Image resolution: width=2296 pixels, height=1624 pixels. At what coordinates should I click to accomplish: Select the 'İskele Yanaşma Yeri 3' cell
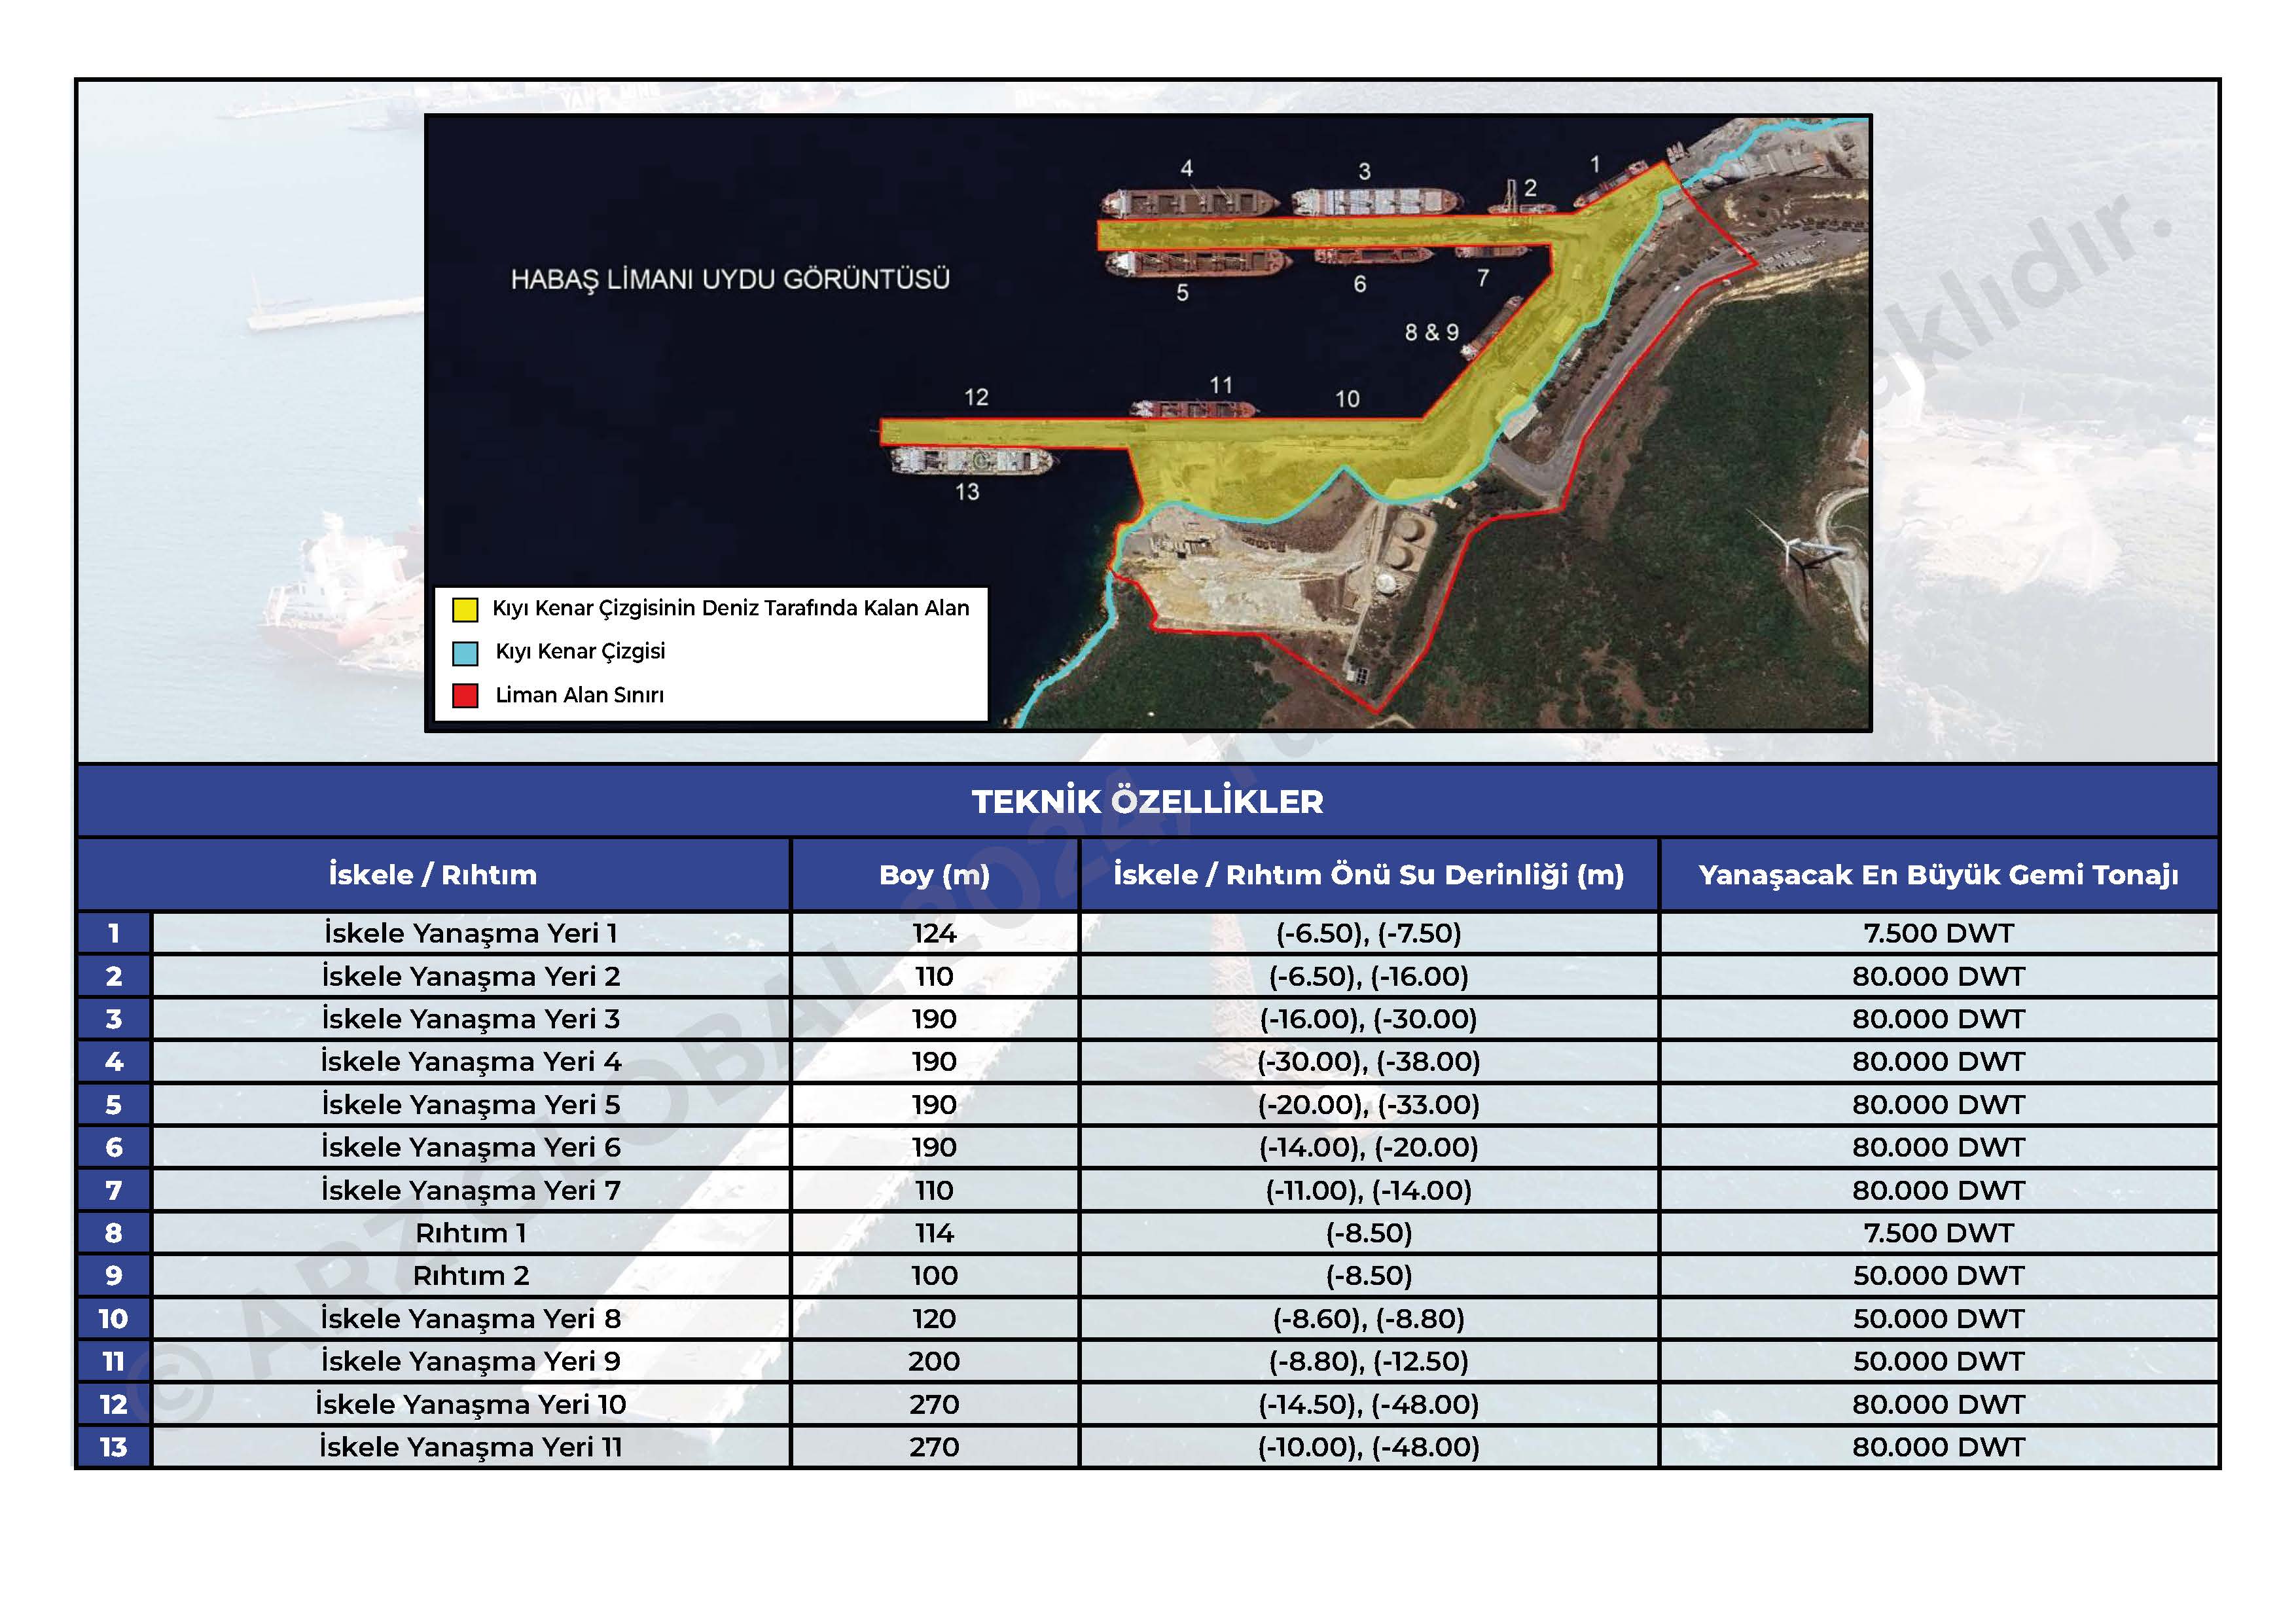[x=471, y=1019]
